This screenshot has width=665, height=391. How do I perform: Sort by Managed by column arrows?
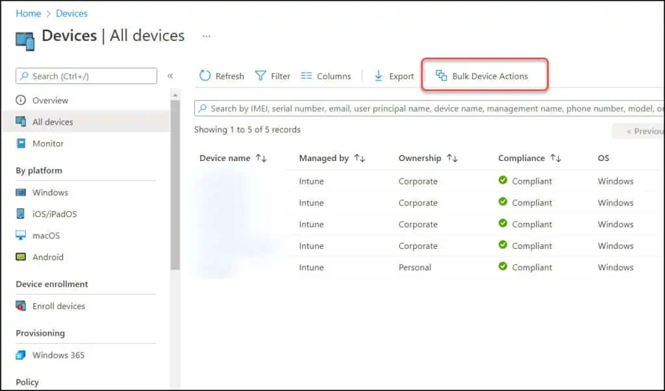360,158
